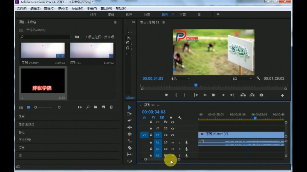307x172 pixels.
Task: Expand the hidden workspaces overflow chevron
Action: pos(218,14)
